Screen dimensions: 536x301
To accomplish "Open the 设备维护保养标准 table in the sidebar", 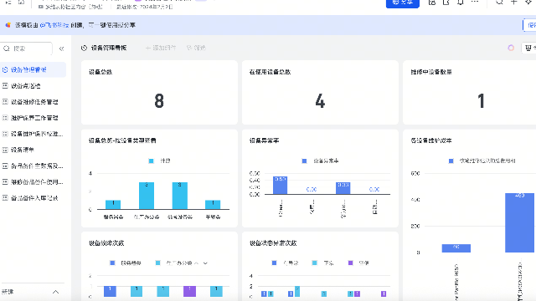I will tap(33, 134).
